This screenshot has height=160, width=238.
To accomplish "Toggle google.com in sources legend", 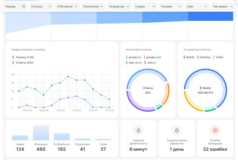I will coord(153,57).
